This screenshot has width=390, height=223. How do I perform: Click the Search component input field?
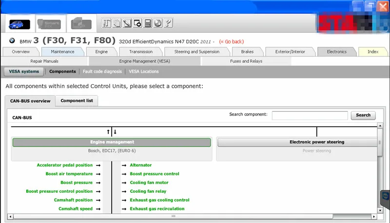click(x=310, y=115)
